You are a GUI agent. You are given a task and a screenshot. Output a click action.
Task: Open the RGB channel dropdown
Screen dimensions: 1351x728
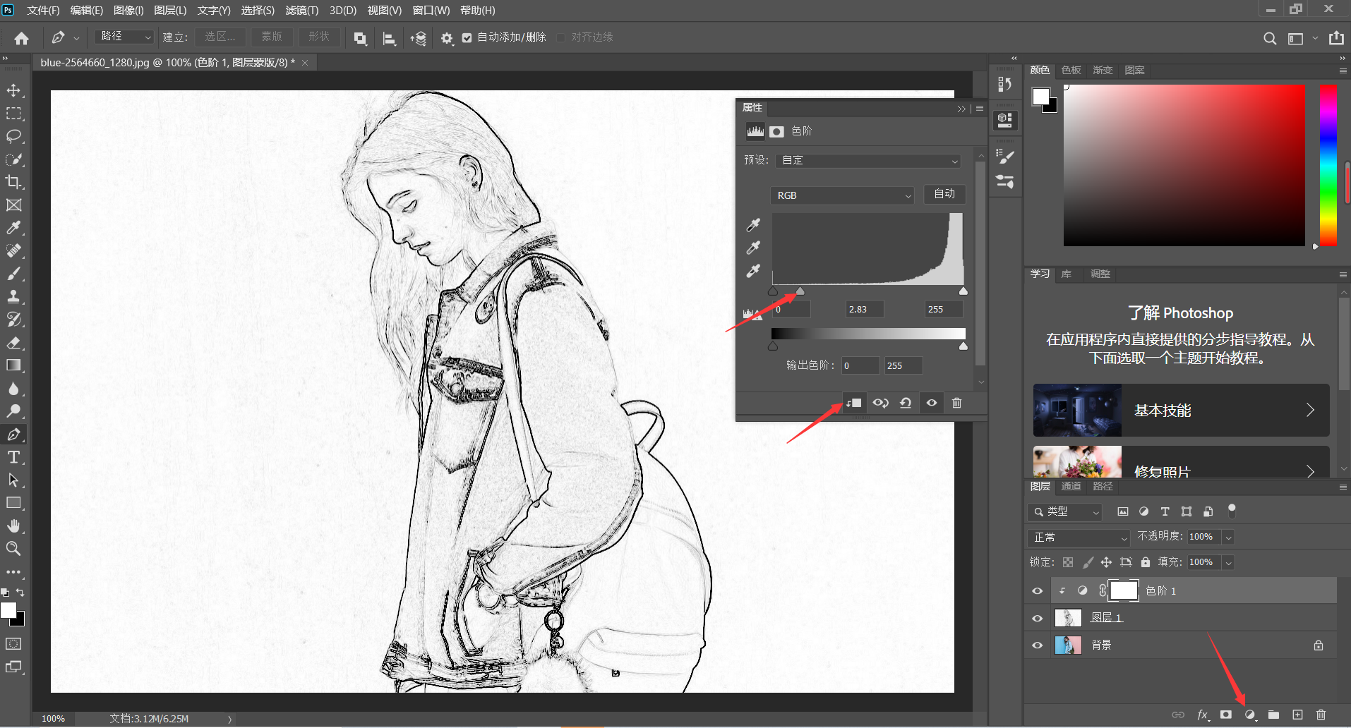(x=842, y=195)
